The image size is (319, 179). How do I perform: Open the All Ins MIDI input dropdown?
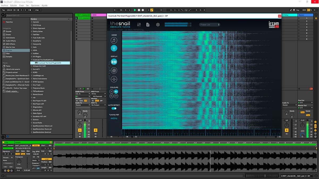99,94
